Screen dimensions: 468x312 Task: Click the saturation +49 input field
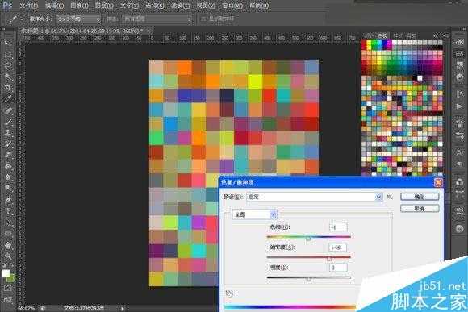pyautogui.click(x=337, y=248)
